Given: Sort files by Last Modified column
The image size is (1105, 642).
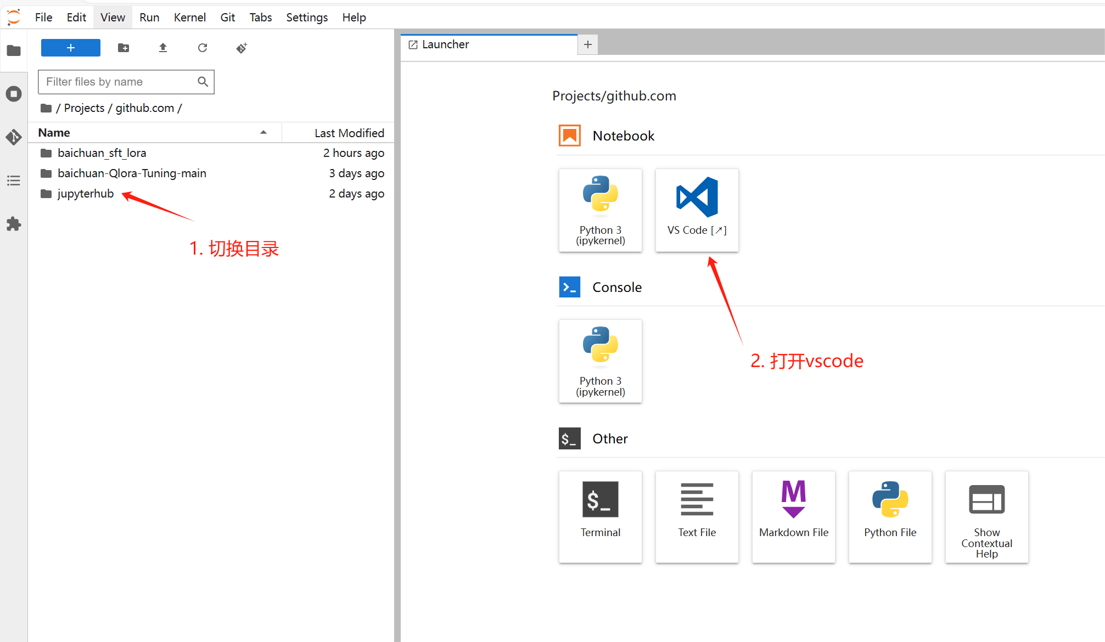Looking at the screenshot, I should coord(349,133).
